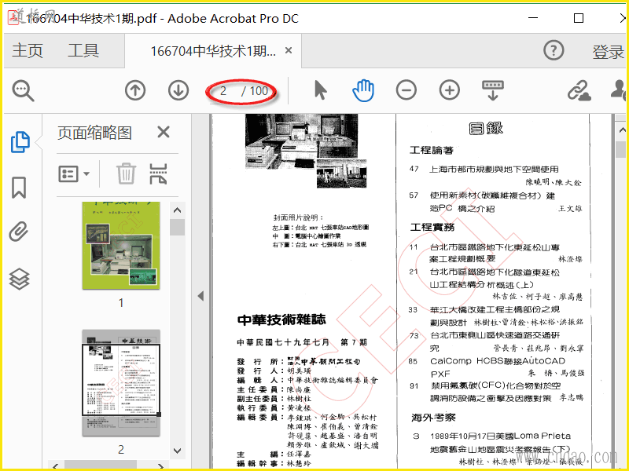
Task: Go to next page with down arrow
Action: click(x=178, y=90)
